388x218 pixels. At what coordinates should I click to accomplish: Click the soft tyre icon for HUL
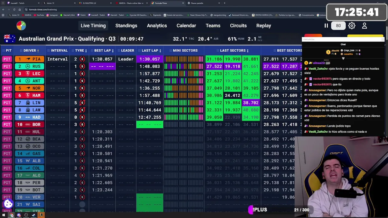pyautogui.click(x=82, y=132)
